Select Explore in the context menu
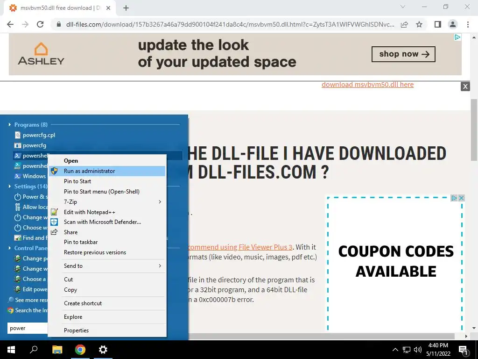The width and height of the screenshot is (478, 359). click(x=107, y=317)
